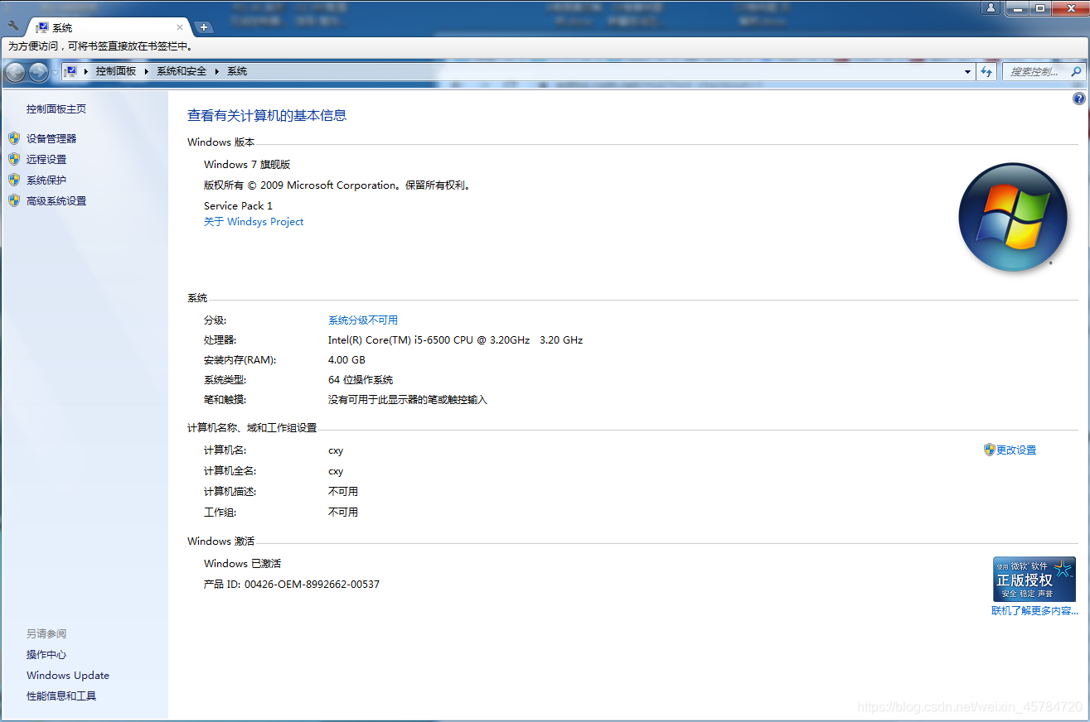Maximize the window
Image resolution: width=1090 pixels, height=722 pixels.
[x=1039, y=7]
